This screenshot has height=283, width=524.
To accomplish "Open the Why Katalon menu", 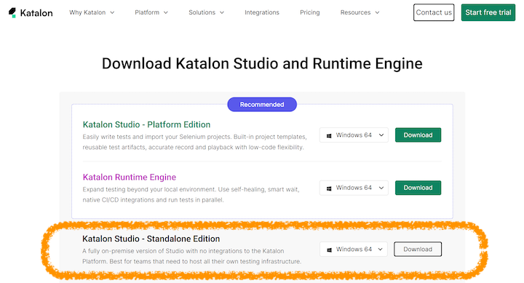I will pyautogui.click(x=92, y=12).
